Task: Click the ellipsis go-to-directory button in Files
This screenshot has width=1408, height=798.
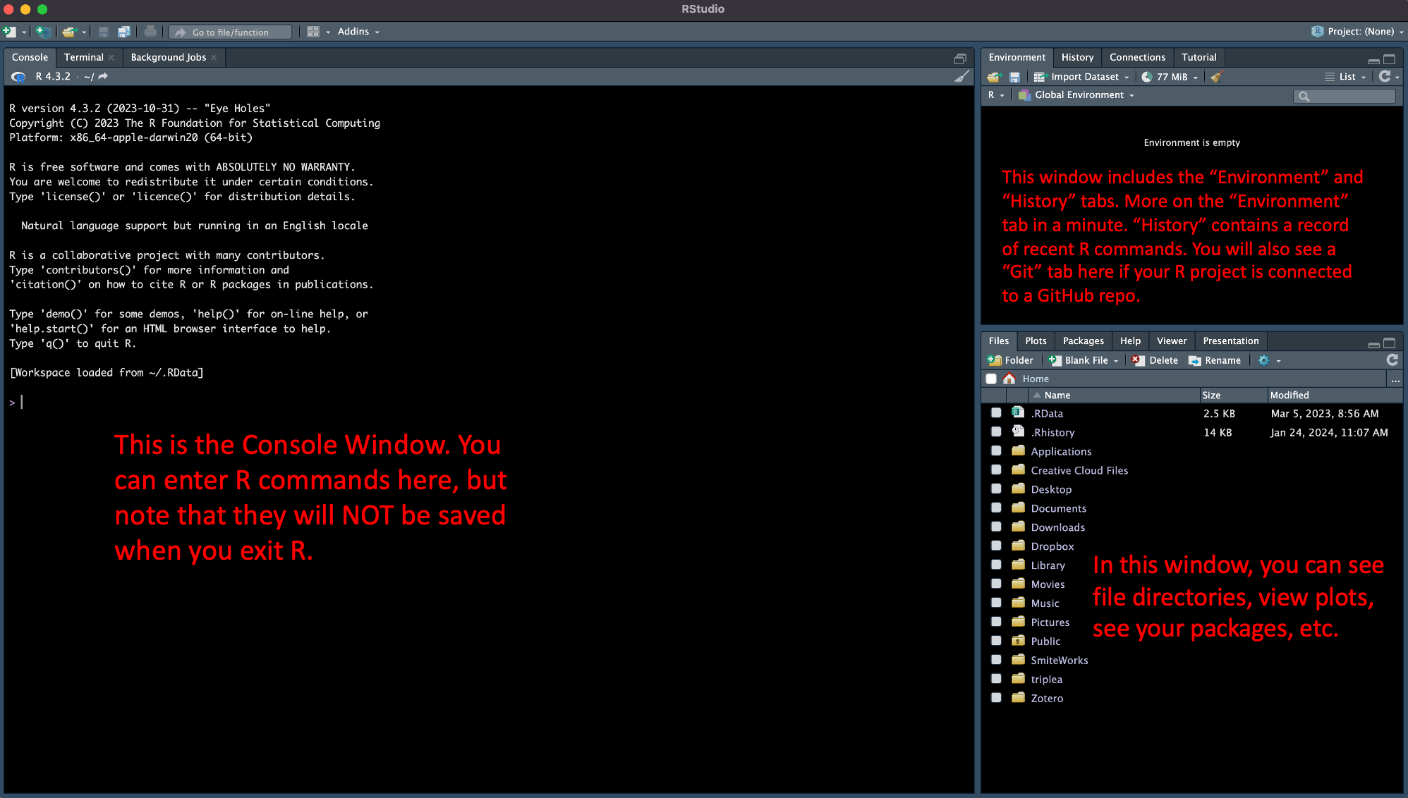Action: coord(1395,379)
